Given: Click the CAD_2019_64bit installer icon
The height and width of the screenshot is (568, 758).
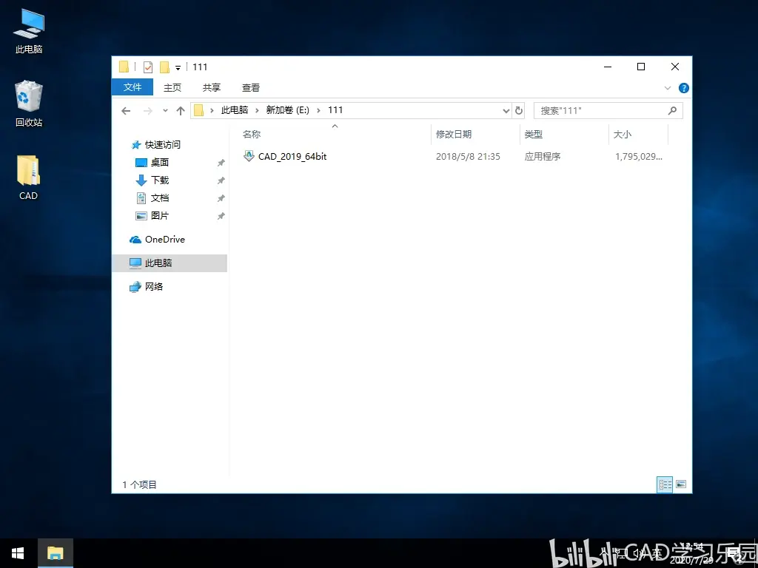Looking at the screenshot, I should 249,156.
